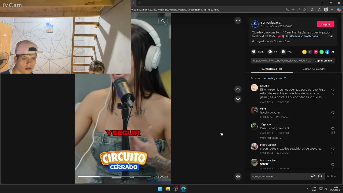
Task: Switch to the Comentarios (80) tab
Action: [272, 69]
